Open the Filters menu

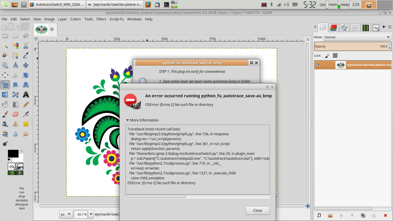[101, 19]
